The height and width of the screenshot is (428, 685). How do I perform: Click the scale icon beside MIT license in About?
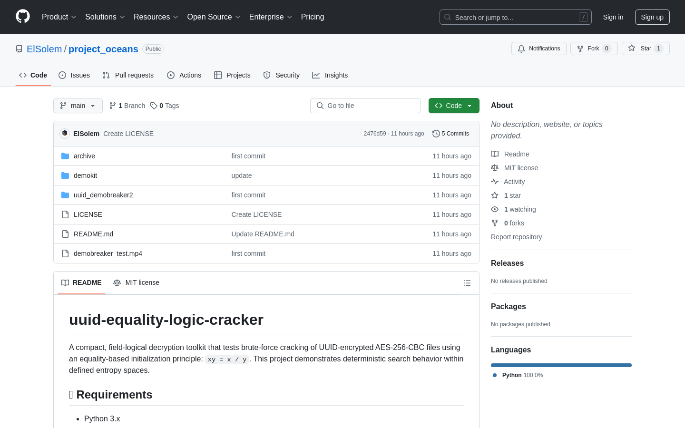(495, 168)
